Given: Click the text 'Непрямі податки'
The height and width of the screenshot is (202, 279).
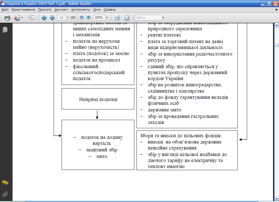Looking at the screenshot, I should (98, 99).
